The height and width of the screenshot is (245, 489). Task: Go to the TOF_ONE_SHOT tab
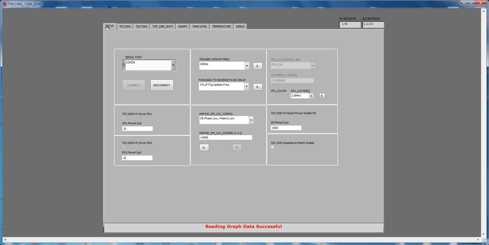(x=163, y=26)
